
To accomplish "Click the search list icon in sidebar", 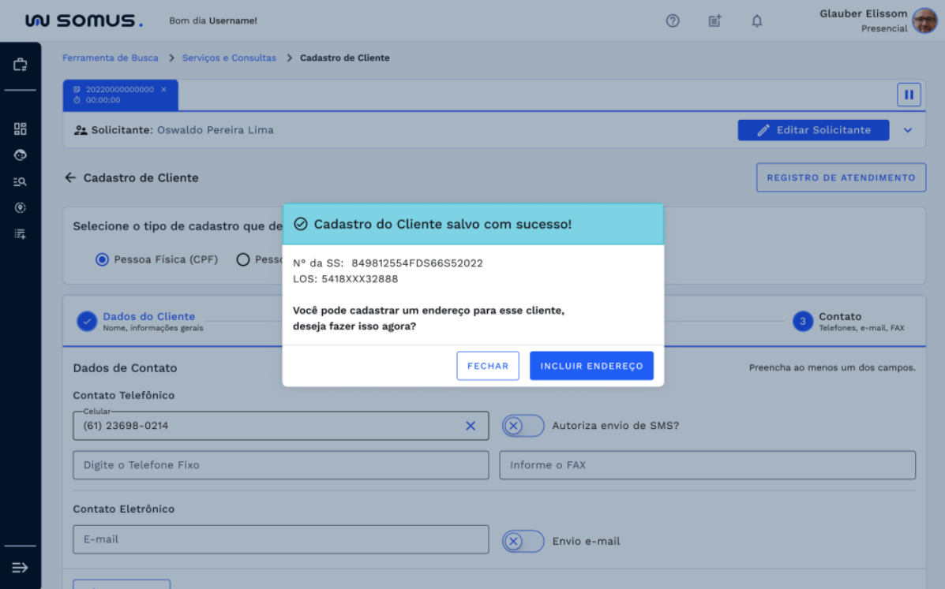I will 21,181.
